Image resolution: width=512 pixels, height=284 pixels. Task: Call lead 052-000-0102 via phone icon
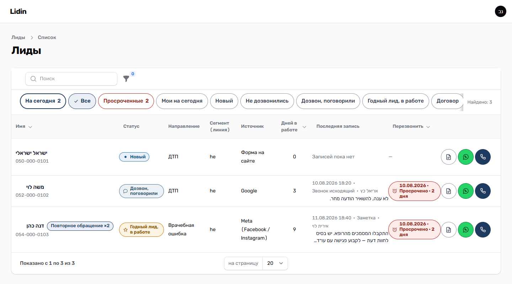coord(483,191)
